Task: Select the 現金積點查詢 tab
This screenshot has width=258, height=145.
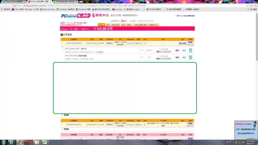Action: click(140, 25)
